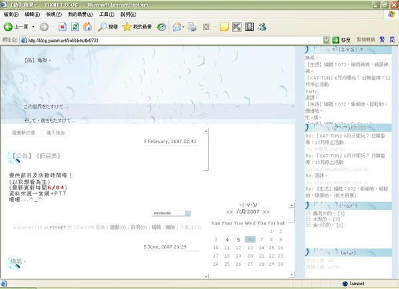Click the 繁簡轉換 toolbar label
The image size is (399, 289).
(x=366, y=39)
